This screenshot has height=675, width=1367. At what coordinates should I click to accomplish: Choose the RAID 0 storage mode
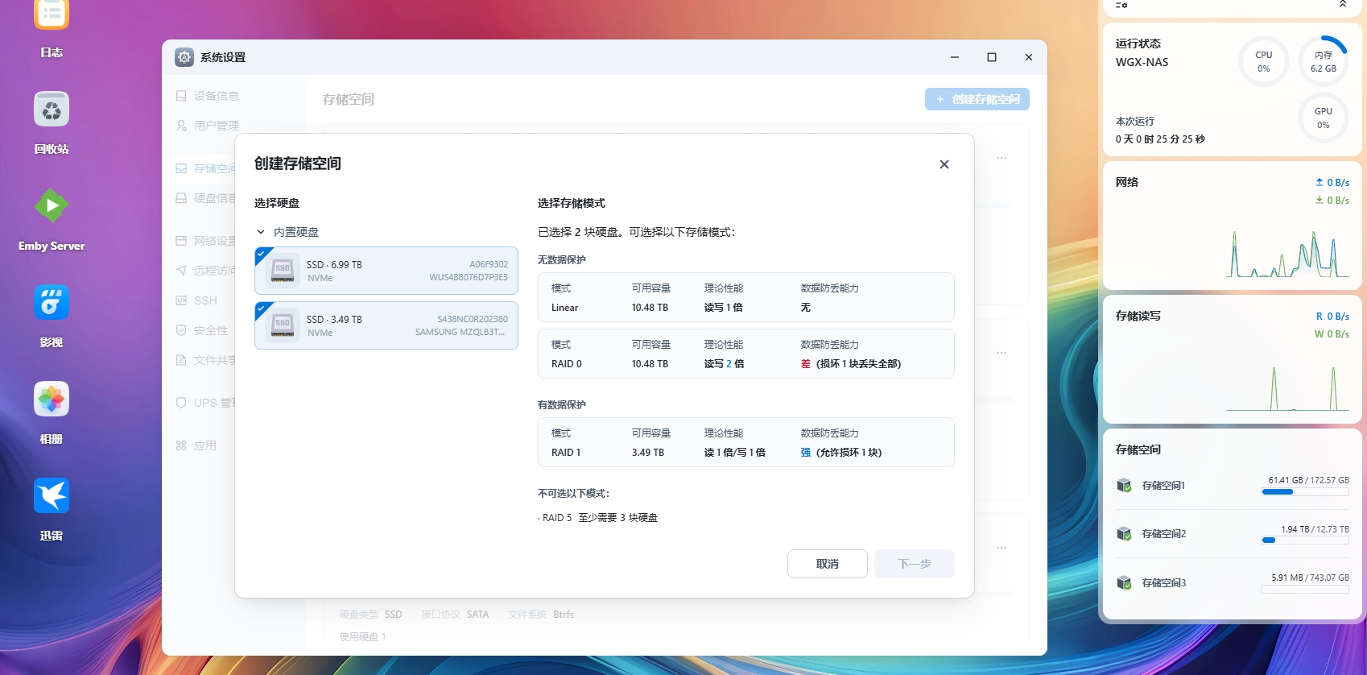pyautogui.click(x=745, y=354)
